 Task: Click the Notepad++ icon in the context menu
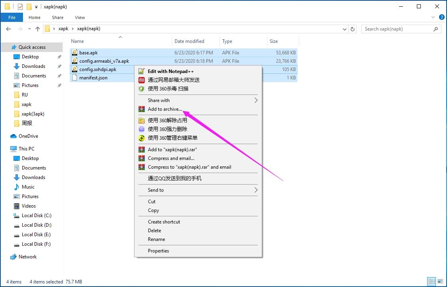tap(141, 71)
